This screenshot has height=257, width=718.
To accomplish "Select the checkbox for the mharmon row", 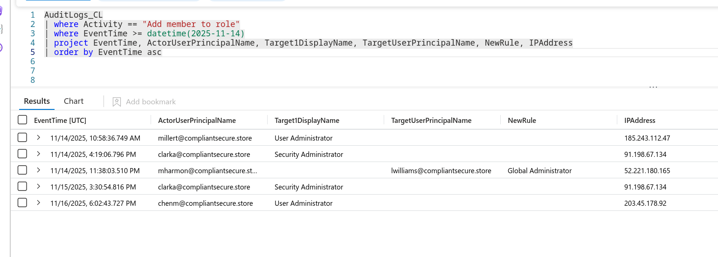I will click(x=22, y=170).
